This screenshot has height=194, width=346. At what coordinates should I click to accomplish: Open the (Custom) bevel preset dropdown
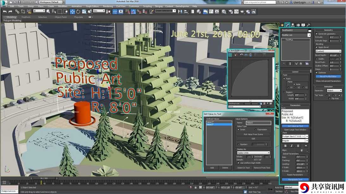point(328,51)
